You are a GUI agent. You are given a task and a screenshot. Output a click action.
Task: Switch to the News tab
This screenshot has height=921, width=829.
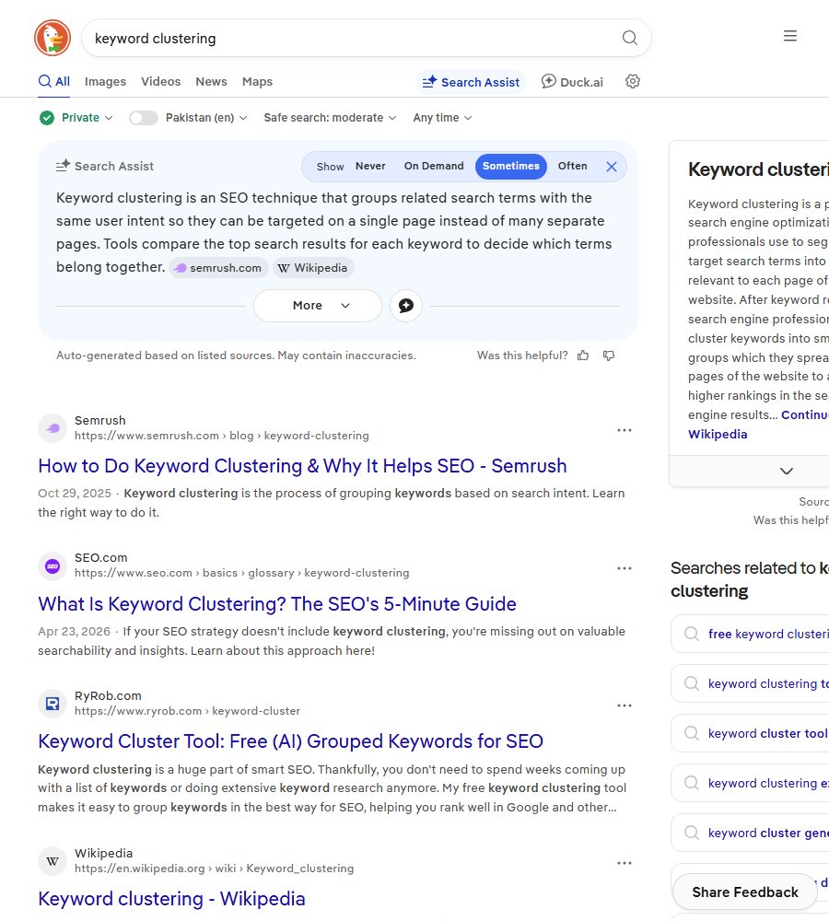click(212, 82)
